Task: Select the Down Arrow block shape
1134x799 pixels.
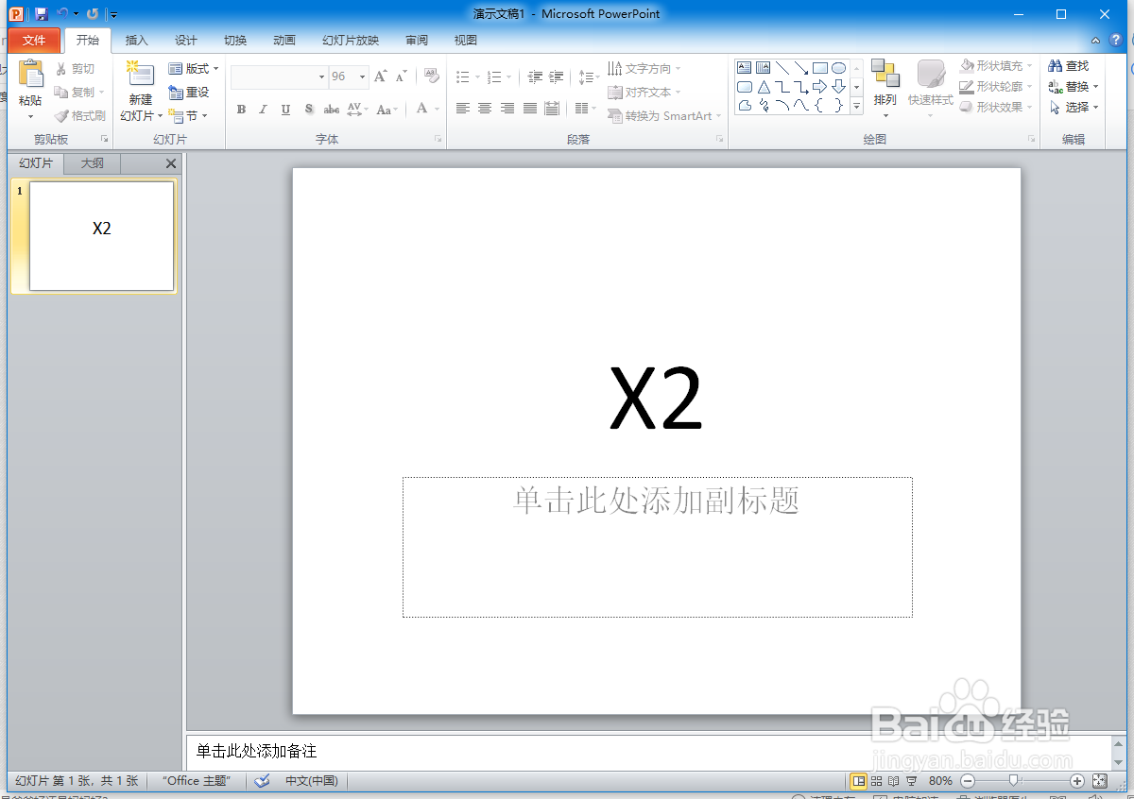Action: (838, 87)
